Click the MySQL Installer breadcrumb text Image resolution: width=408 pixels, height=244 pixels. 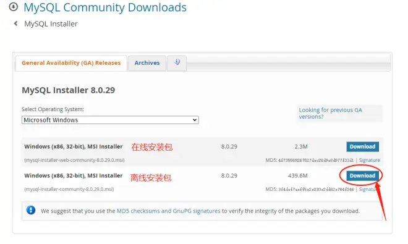[x=51, y=24]
